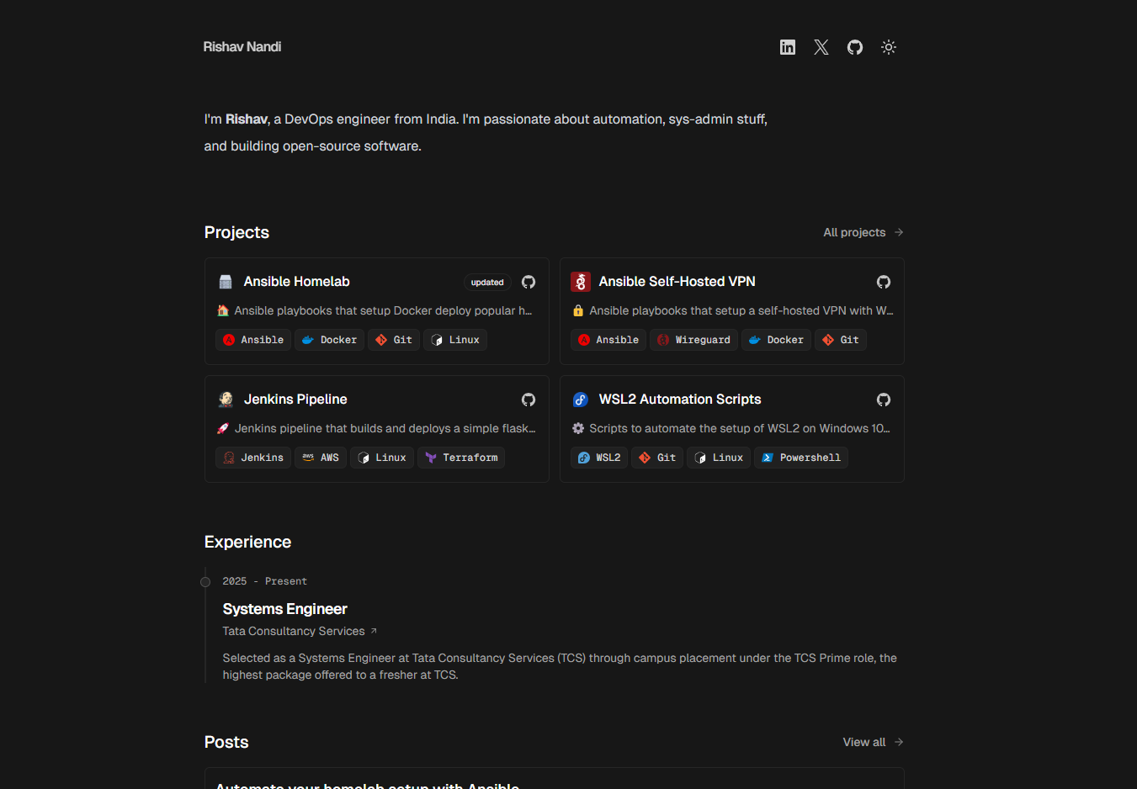Click the Wireguard tag badge

pos(693,340)
